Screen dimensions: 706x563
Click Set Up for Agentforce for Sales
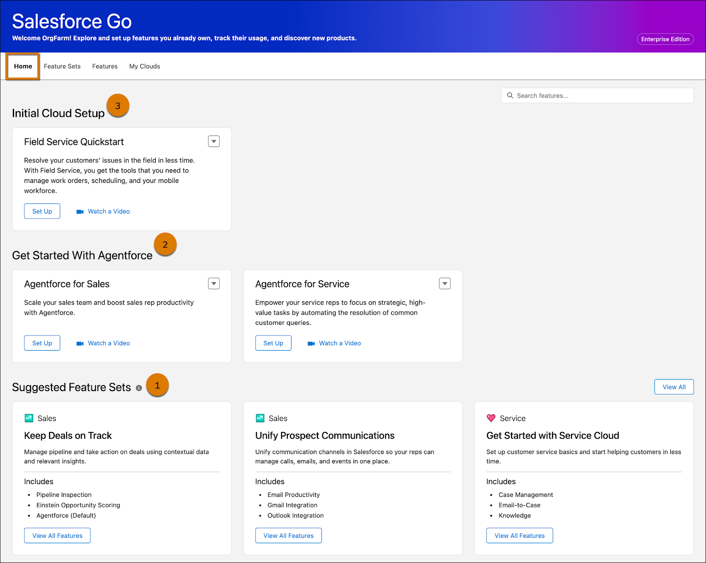tap(42, 343)
